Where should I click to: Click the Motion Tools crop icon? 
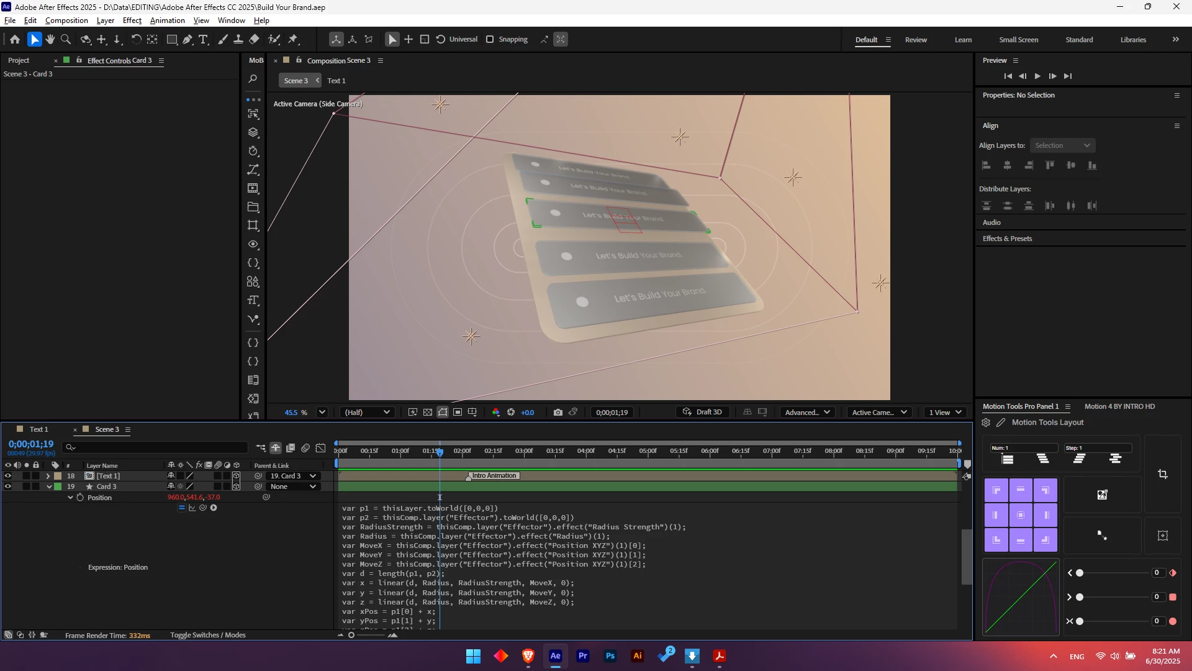pyautogui.click(x=1163, y=474)
